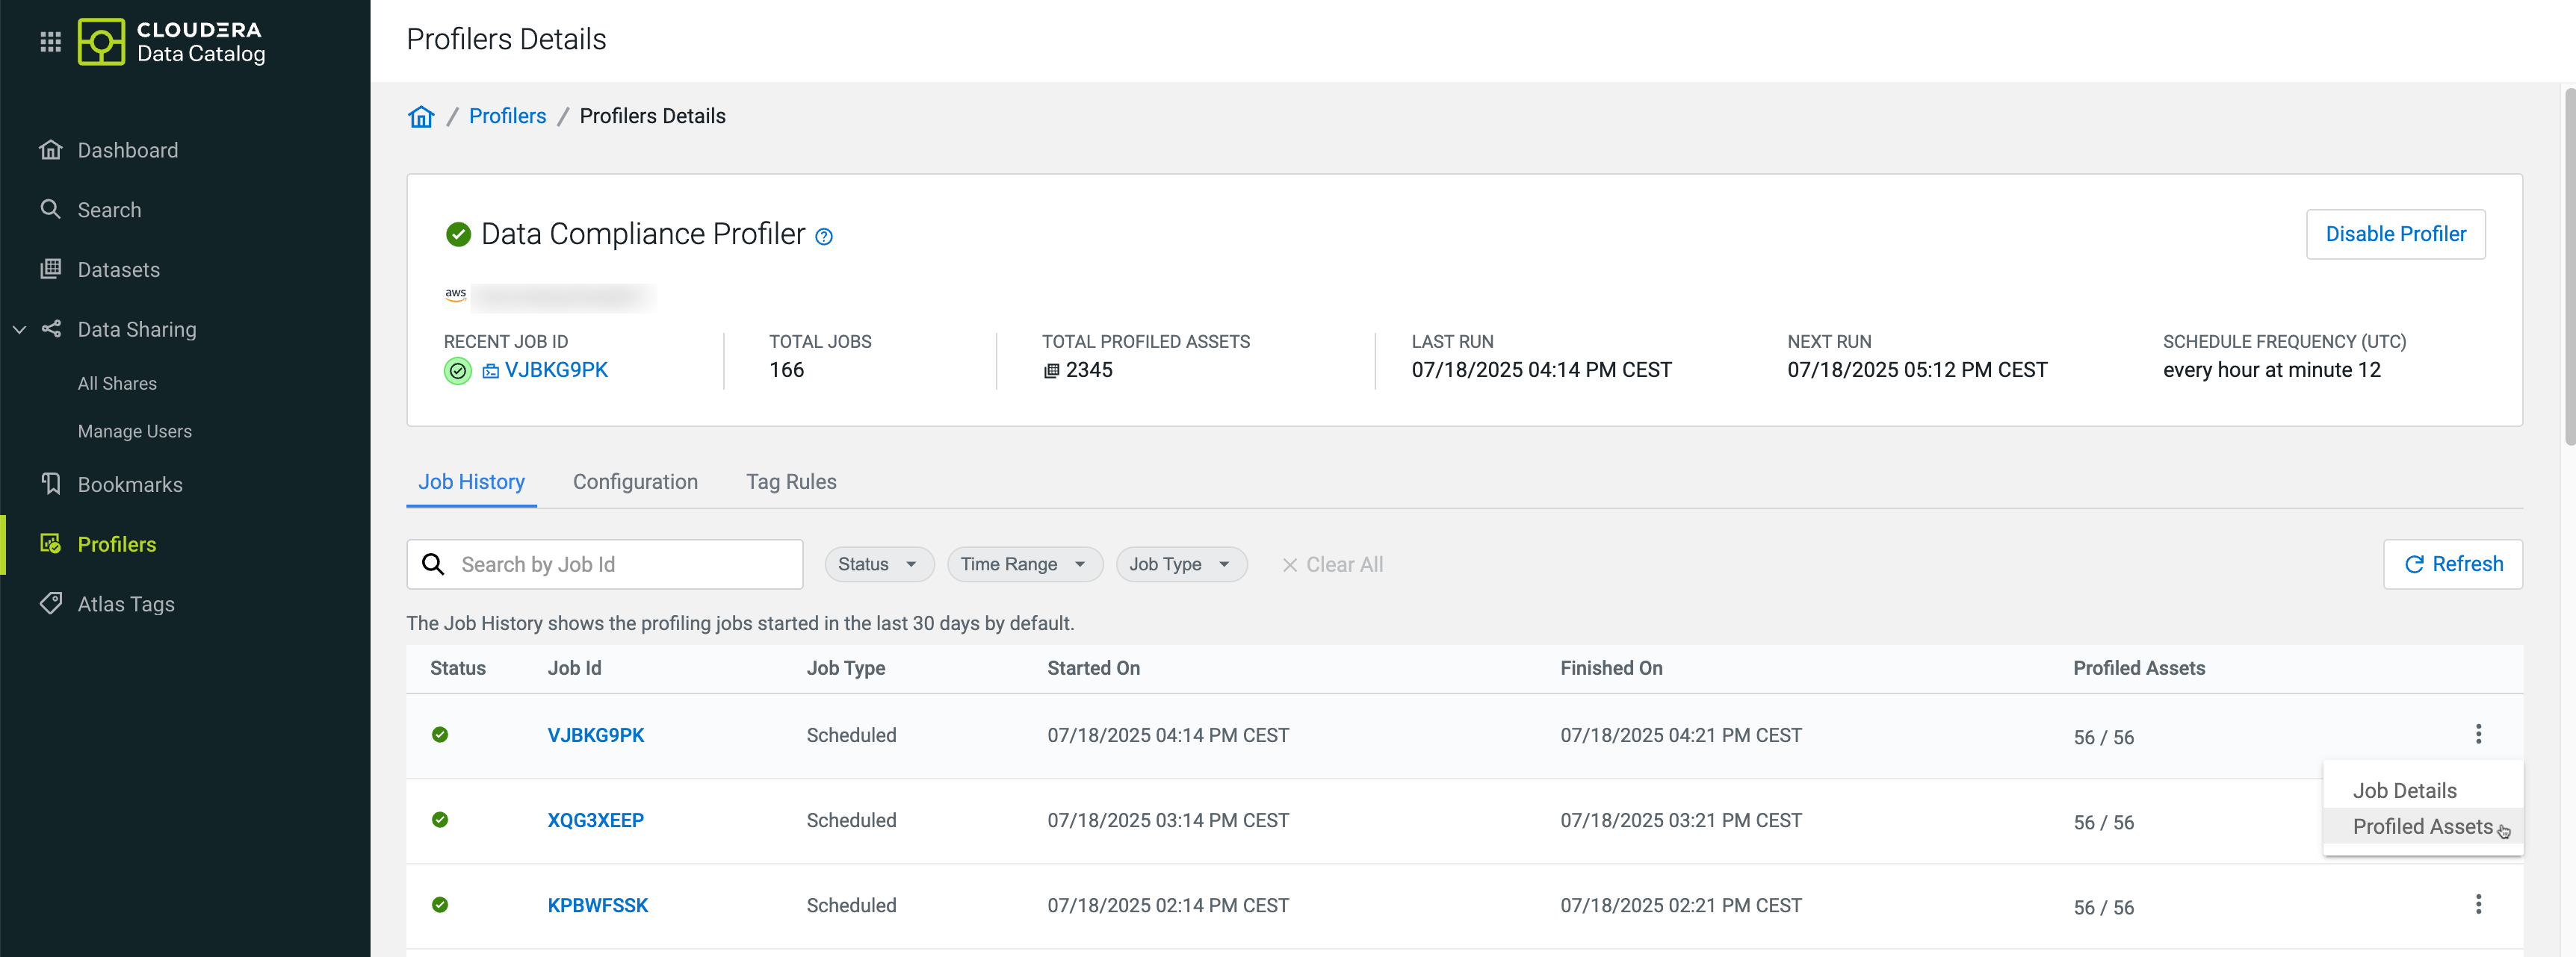This screenshot has height=957, width=2576.
Task: Click kebab menu icon for VJBKG9PK row
Action: click(2477, 735)
